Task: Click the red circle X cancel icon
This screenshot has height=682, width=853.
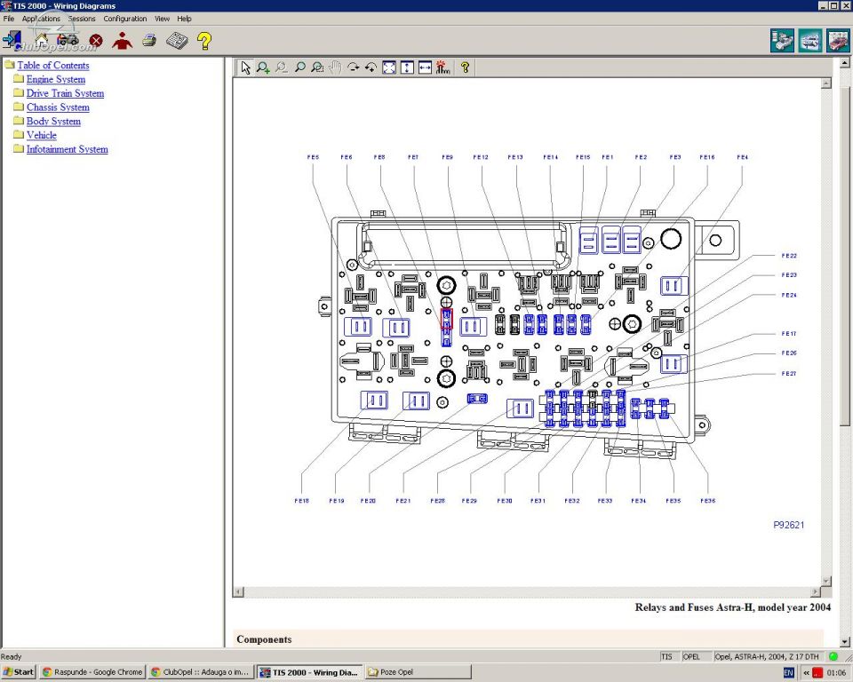Action: (96, 41)
